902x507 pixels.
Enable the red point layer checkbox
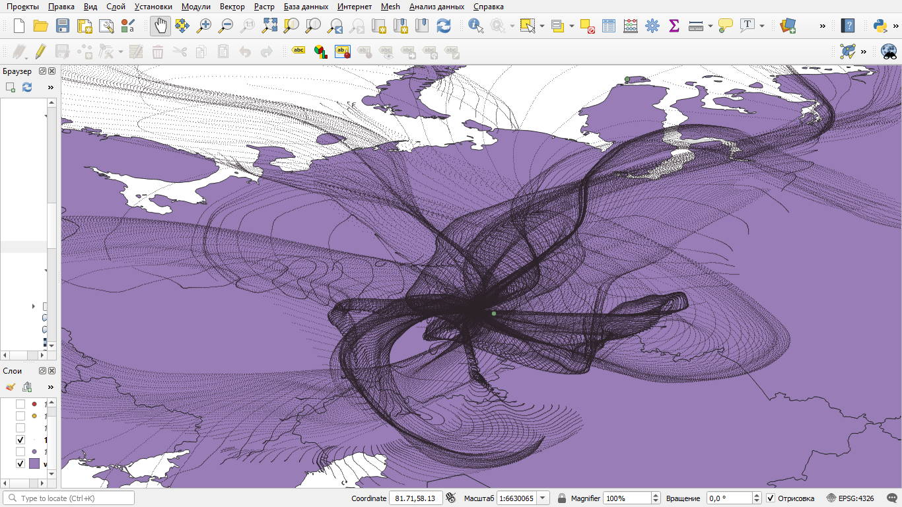[20, 404]
